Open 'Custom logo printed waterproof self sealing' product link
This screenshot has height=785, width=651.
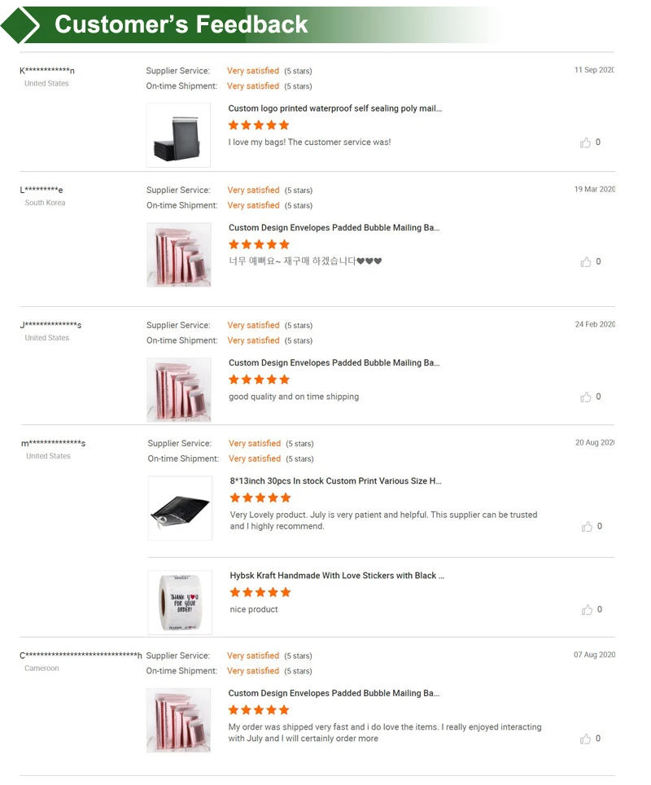pyautogui.click(x=335, y=108)
